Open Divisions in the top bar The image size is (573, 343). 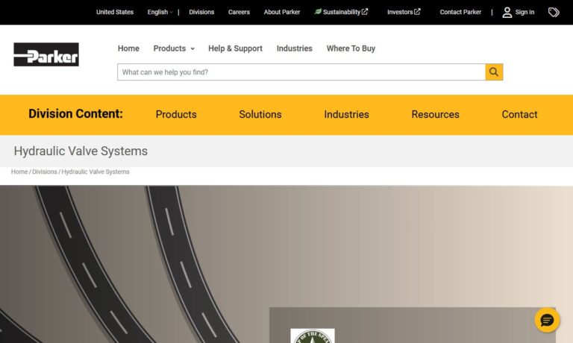pos(201,12)
